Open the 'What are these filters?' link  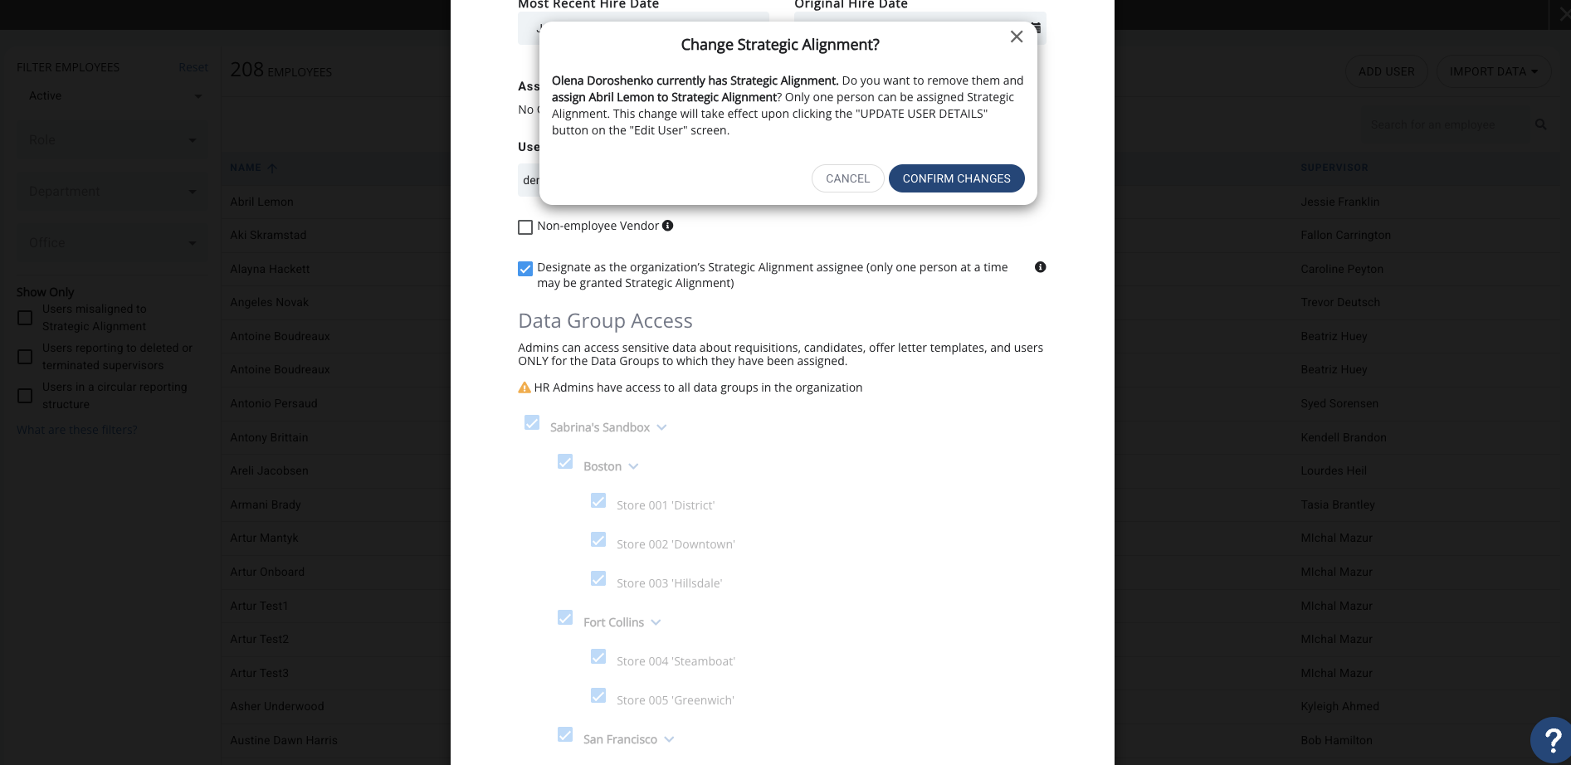pos(77,430)
